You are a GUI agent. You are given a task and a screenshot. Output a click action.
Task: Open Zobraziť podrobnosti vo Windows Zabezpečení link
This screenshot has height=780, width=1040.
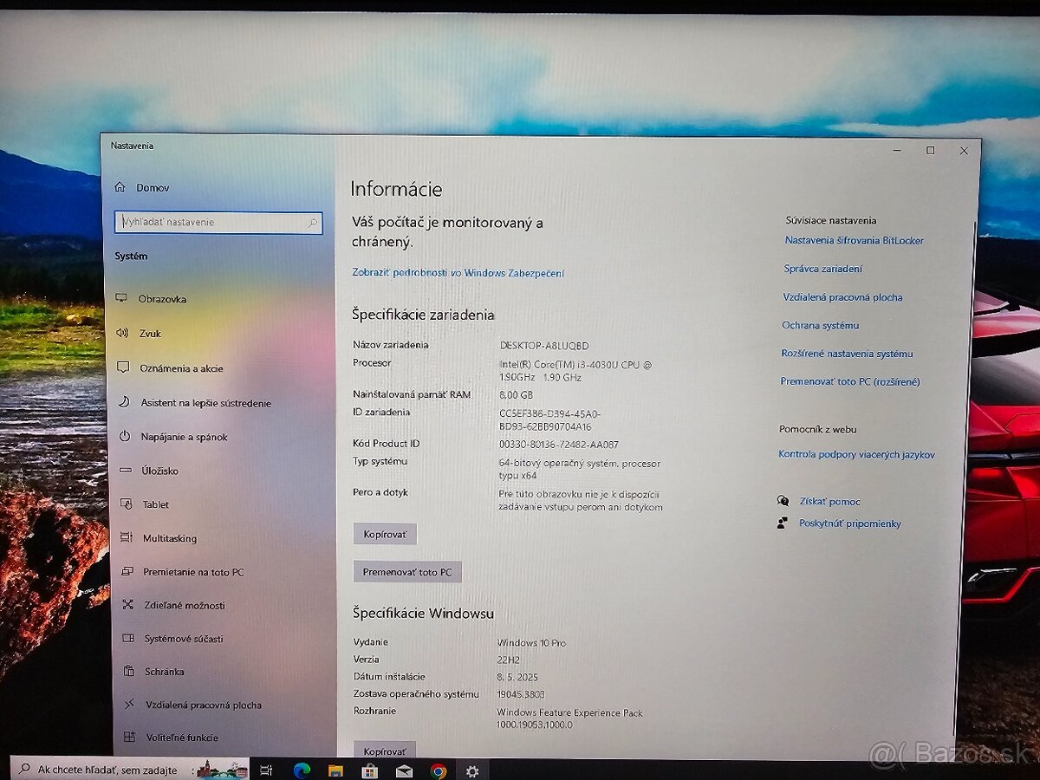coord(458,272)
